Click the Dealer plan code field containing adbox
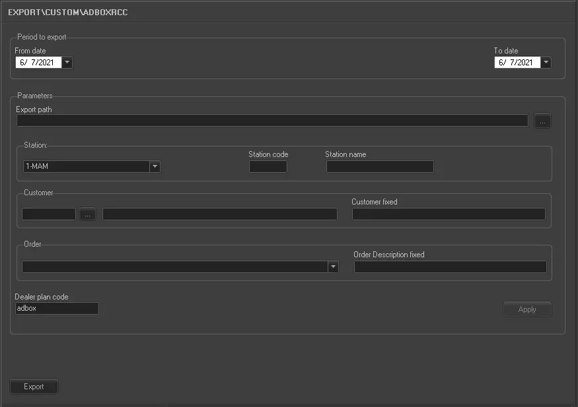Screen dimensions: 578x407 coord(57,309)
